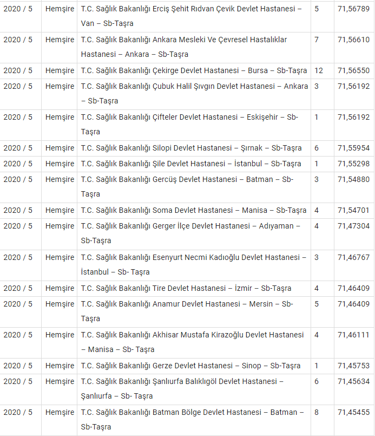This screenshot has height=436, width=375.
Task: Select the Ankara Mesleki Ve Çevresel Hastalıklar row
Action: pos(187,47)
